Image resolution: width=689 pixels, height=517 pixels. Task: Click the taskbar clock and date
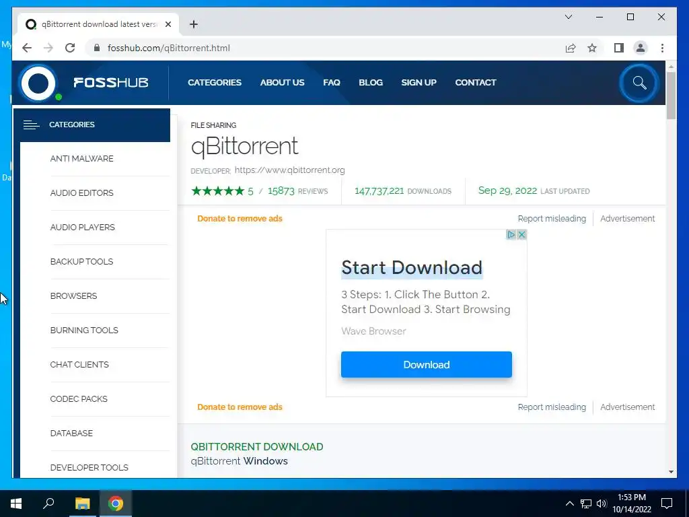[631, 504]
